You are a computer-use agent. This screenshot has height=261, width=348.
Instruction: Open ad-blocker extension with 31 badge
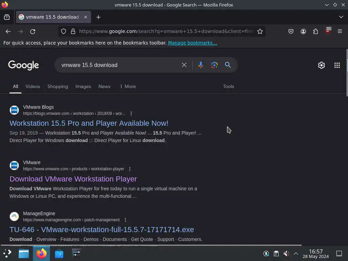(x=328, y=31)
